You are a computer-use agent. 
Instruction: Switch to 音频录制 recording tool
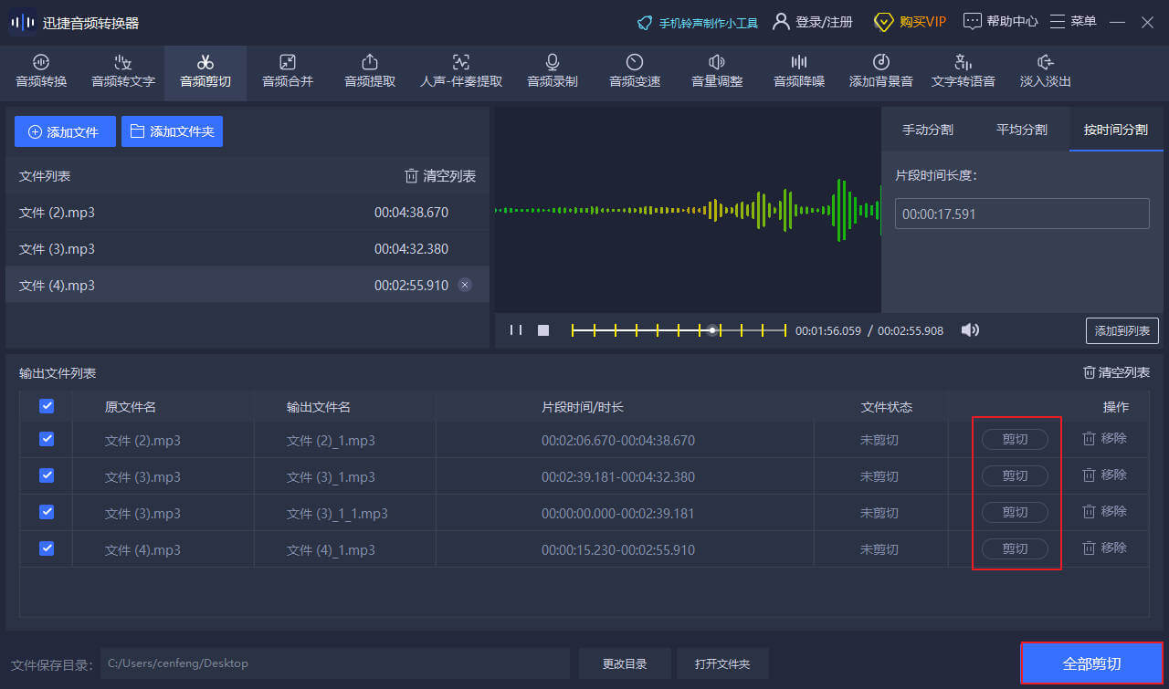click(x=553, y=71)
